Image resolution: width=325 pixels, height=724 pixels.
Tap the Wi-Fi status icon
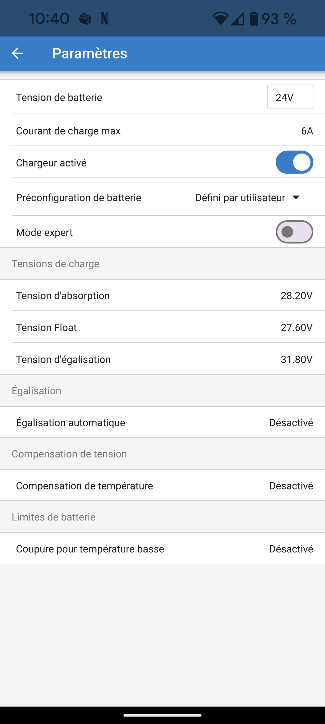point(220,19)
